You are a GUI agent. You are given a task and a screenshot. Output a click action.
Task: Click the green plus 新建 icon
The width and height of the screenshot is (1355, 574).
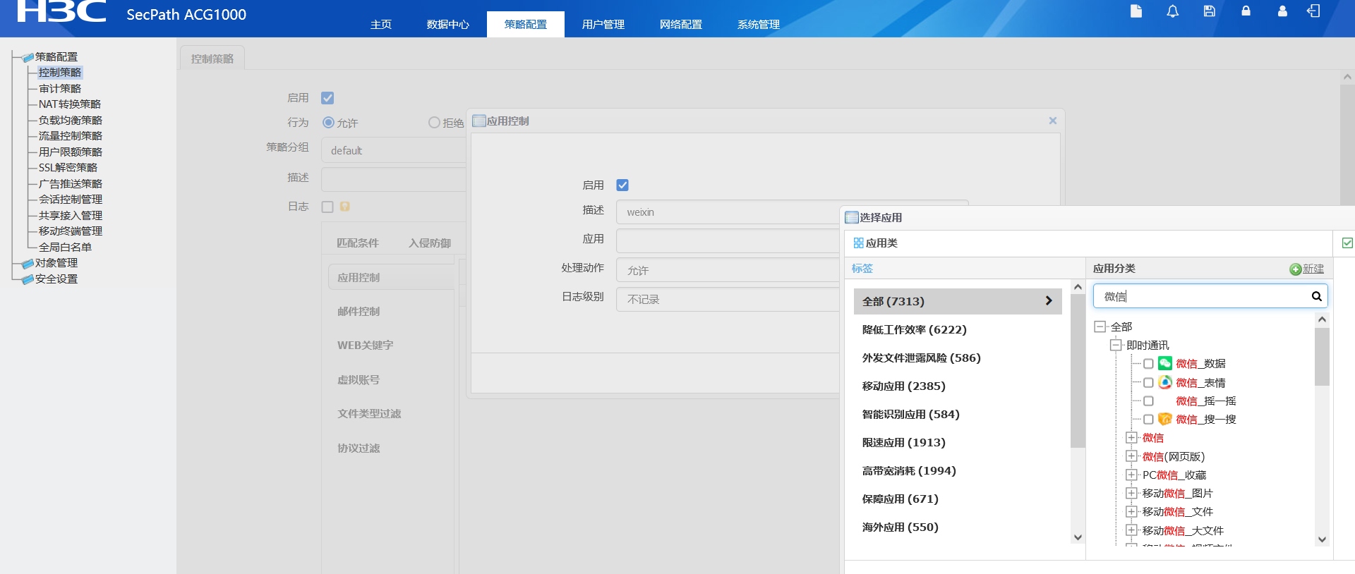[1295, 269]
